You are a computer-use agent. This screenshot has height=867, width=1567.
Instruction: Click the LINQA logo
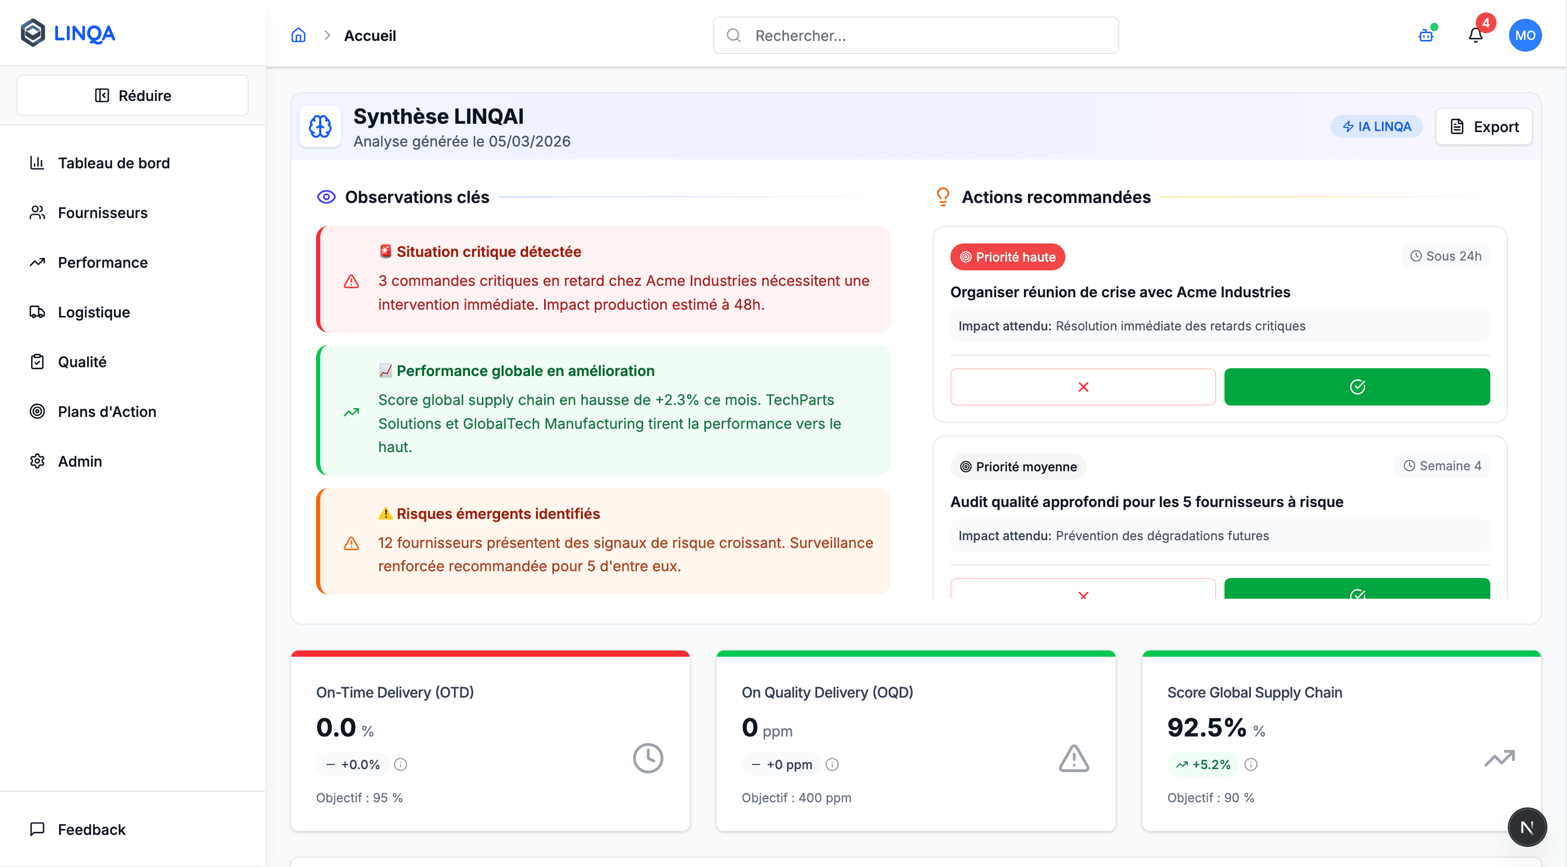tap(67, 33)
